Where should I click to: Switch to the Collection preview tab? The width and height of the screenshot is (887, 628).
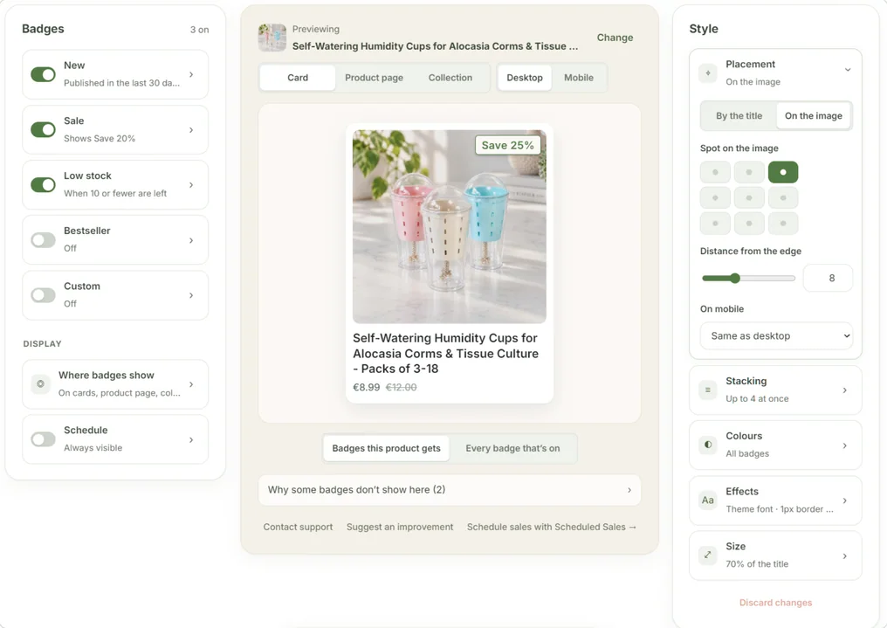450,78
